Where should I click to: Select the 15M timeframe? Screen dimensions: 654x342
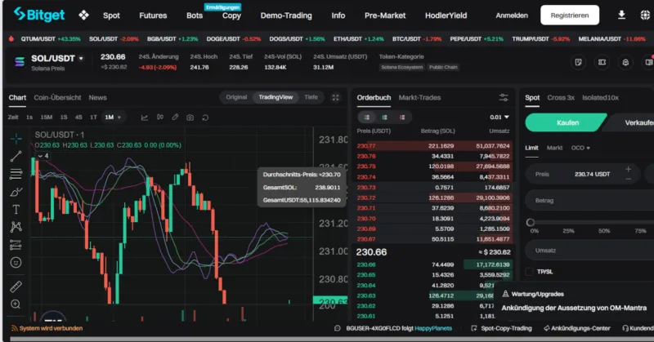[x=47, y=118]
